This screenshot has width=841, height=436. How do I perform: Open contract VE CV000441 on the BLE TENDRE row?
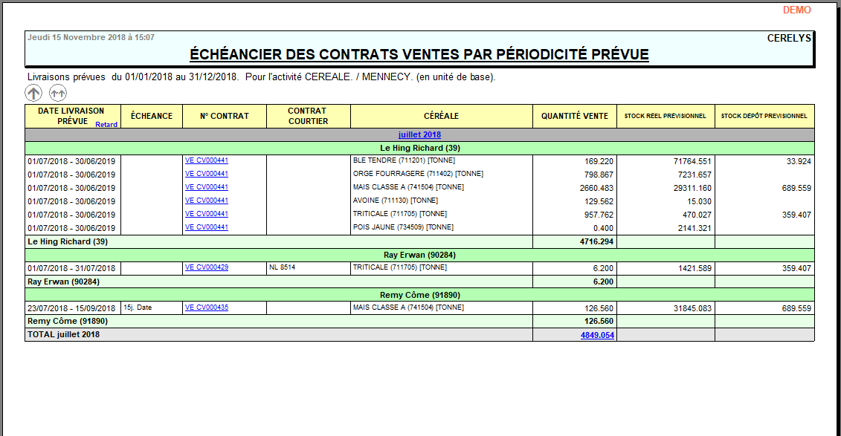coord(204,159)
